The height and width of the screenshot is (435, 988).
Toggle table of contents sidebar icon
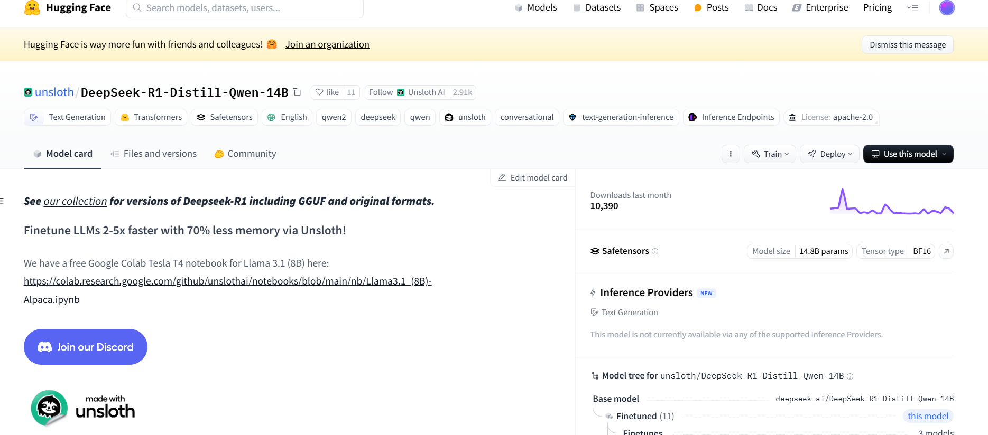(x=2, y=201)
